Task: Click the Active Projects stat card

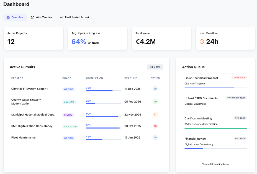Action: [x=33, y=38]
